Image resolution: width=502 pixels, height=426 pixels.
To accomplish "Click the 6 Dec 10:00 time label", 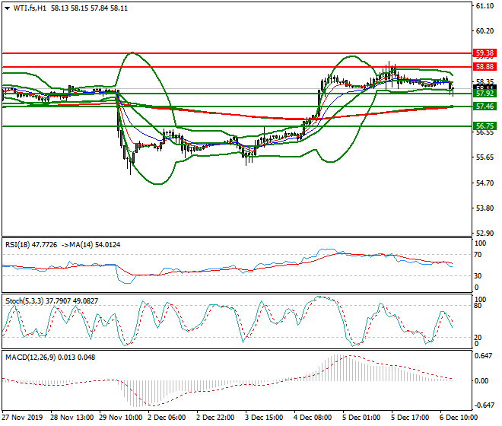I will pyautogui.click(x=459, y=418).
